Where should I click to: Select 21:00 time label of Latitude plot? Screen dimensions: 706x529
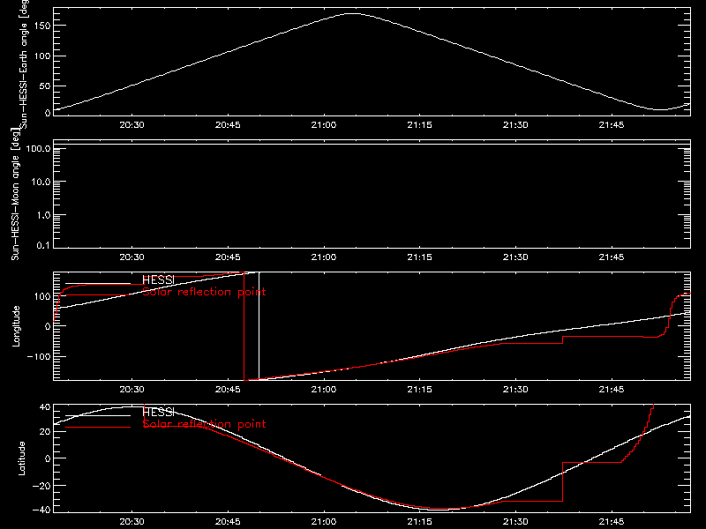point(324,521)
